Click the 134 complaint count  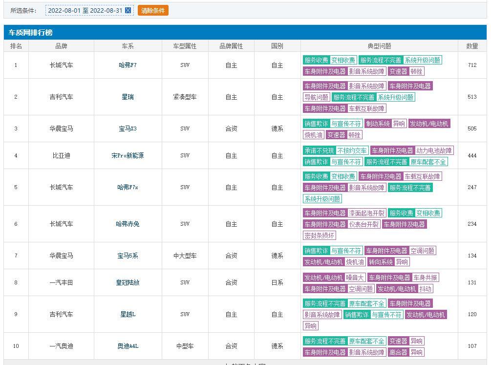(x=472, y=256)
